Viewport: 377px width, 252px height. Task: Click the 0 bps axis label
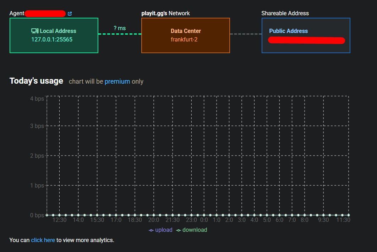tap(37, 215)
